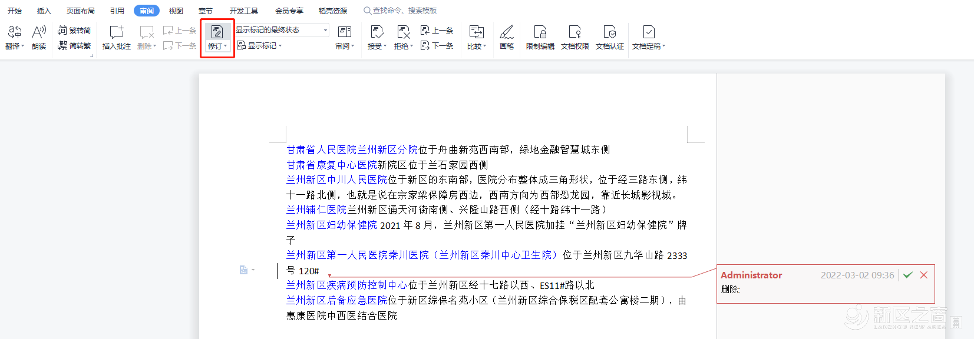Reject the revision with red X
The image size is (974, 339).
[x=924, y=275]
